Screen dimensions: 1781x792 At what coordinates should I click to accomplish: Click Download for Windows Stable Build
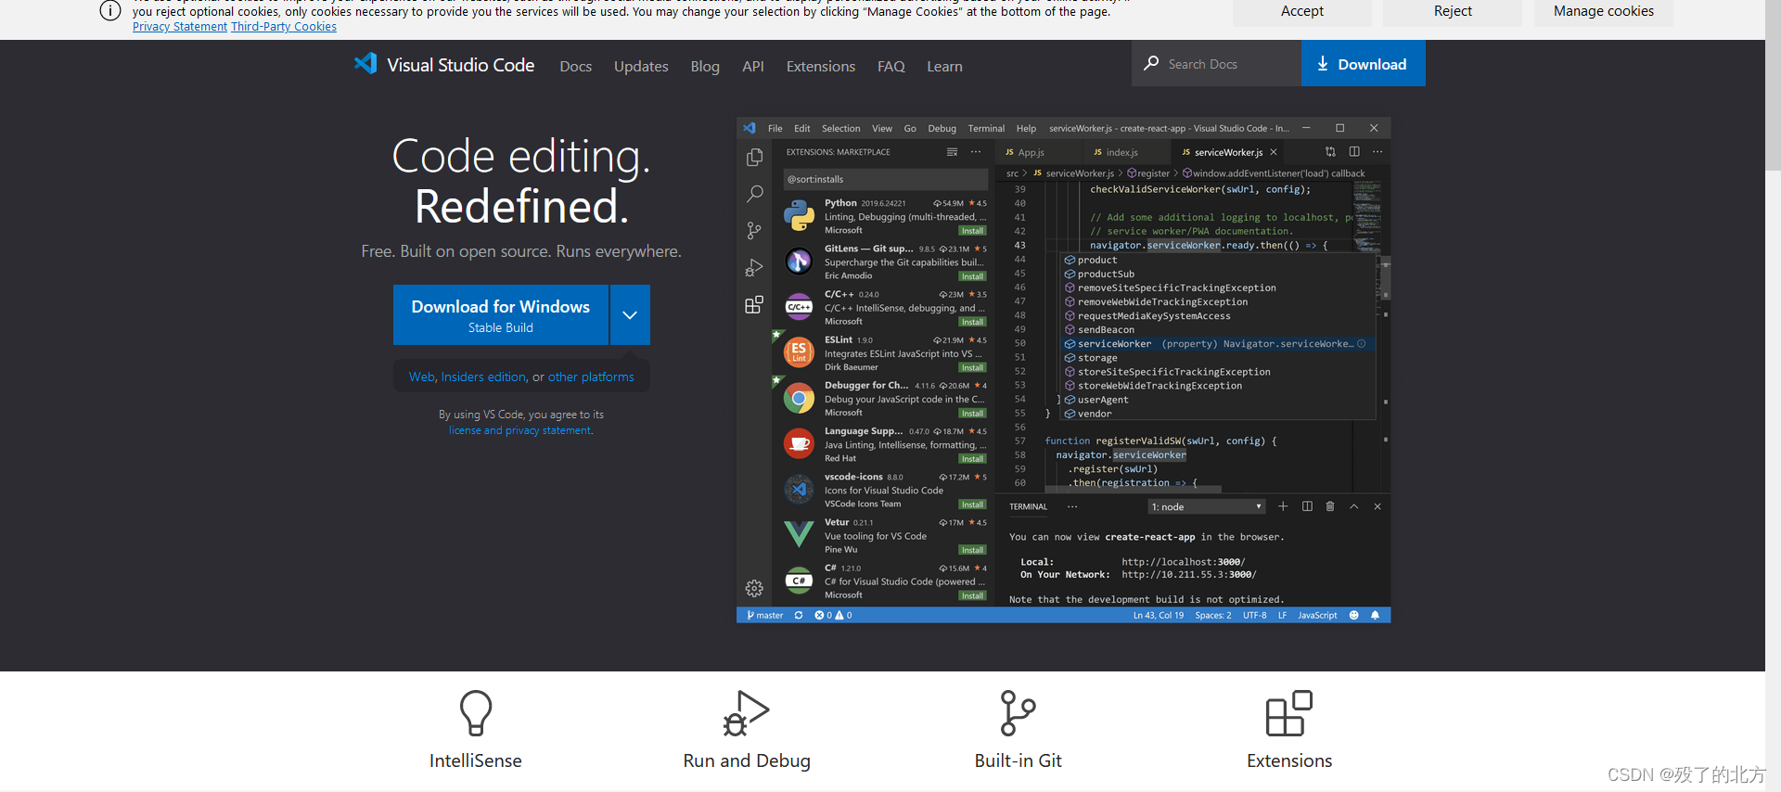click(501, 315)
